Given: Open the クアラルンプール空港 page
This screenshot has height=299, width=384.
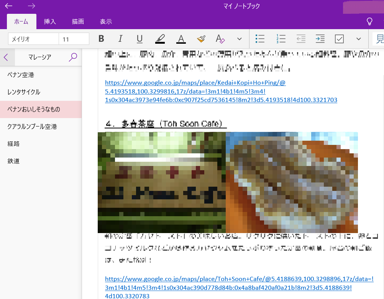Looking at the screenshot, I should point(41,127).
